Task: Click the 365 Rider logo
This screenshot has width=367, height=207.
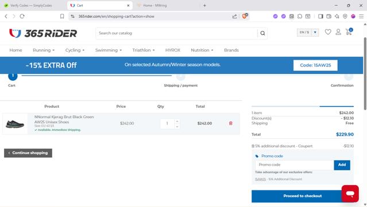Action: (x=43, y=33)
